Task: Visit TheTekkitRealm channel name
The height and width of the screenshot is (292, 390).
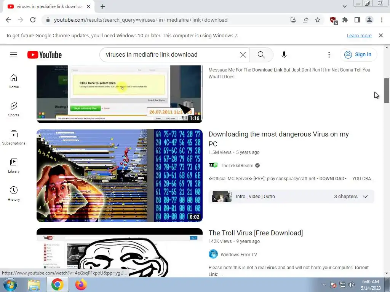Action: 237,166
